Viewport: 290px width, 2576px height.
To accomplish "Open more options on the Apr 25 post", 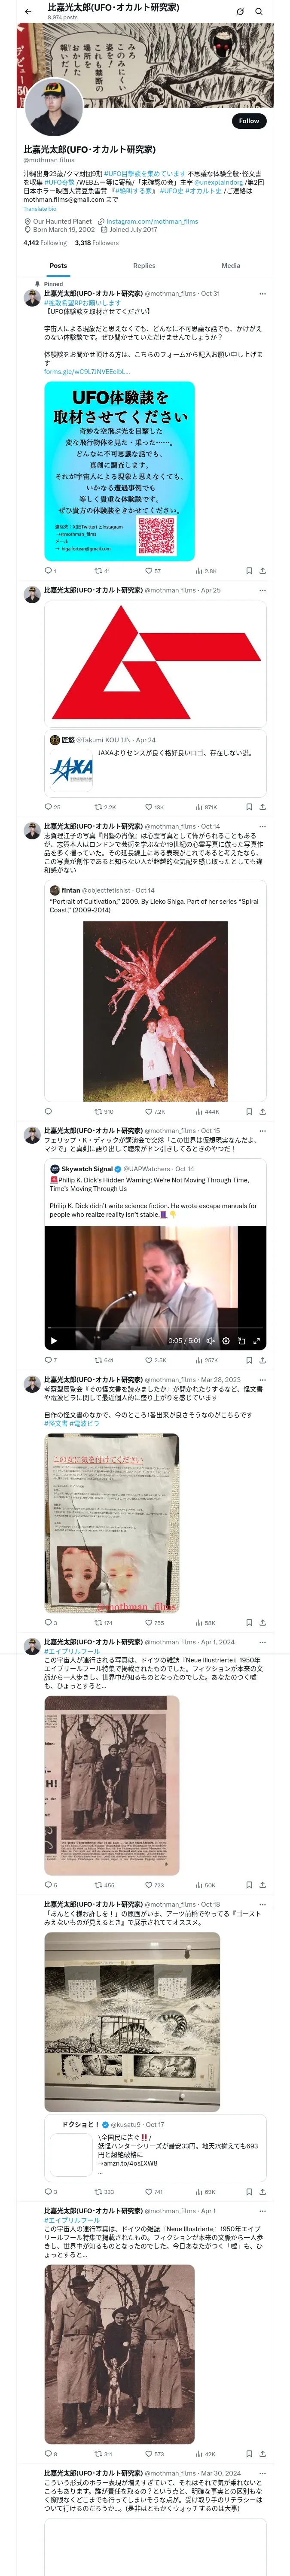I will click(x=263, y=590).
